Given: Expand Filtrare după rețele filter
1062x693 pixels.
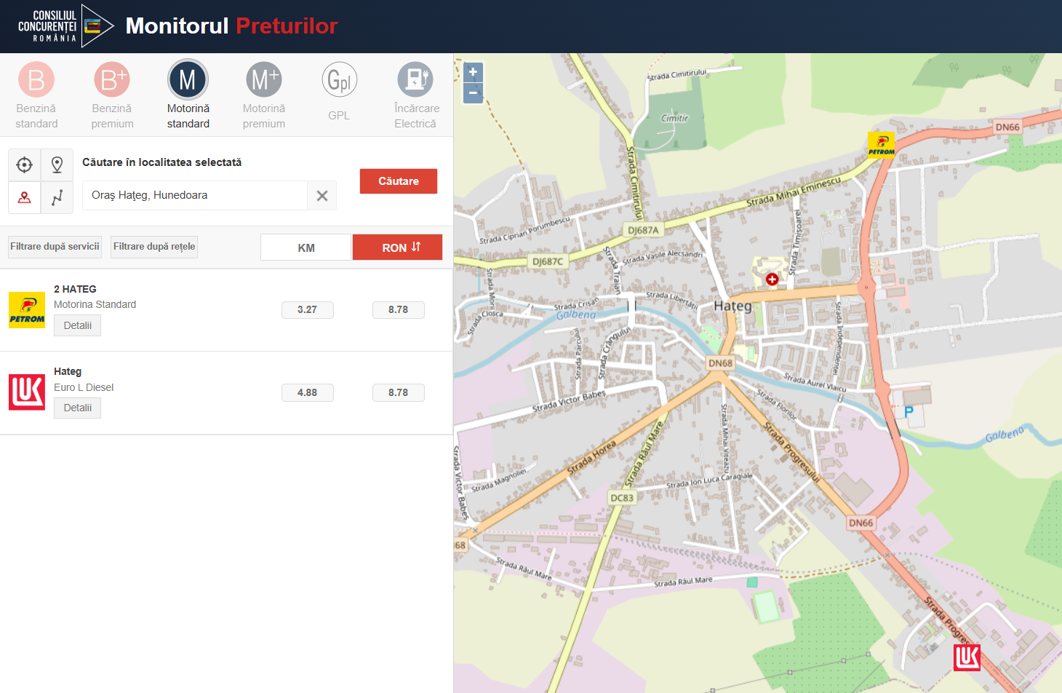Looking at the screenshot, I should pyautogui.click(x=154, y=247).
